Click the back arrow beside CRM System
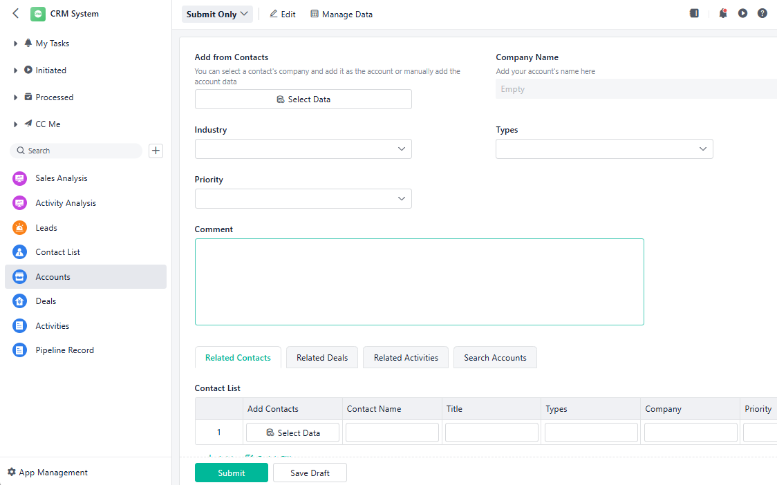Viewport: 777px width, 485px height. 16,13
